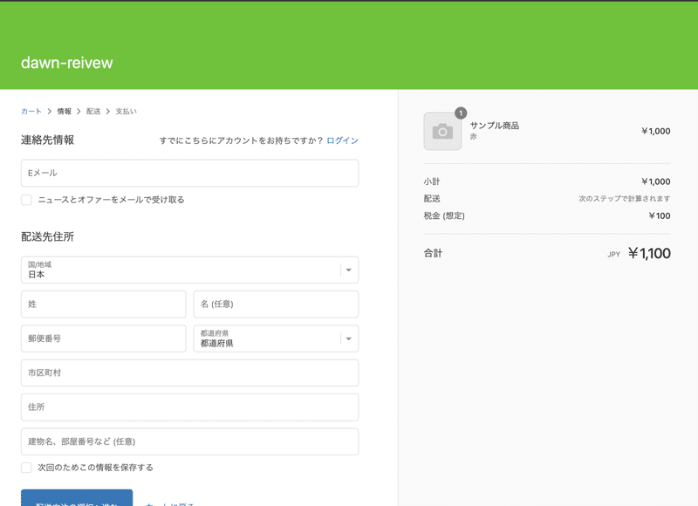Click the 赤 variant label
The height and width of the screenshot is (506, 698).
pyautogui.click(x=473, y=137)
